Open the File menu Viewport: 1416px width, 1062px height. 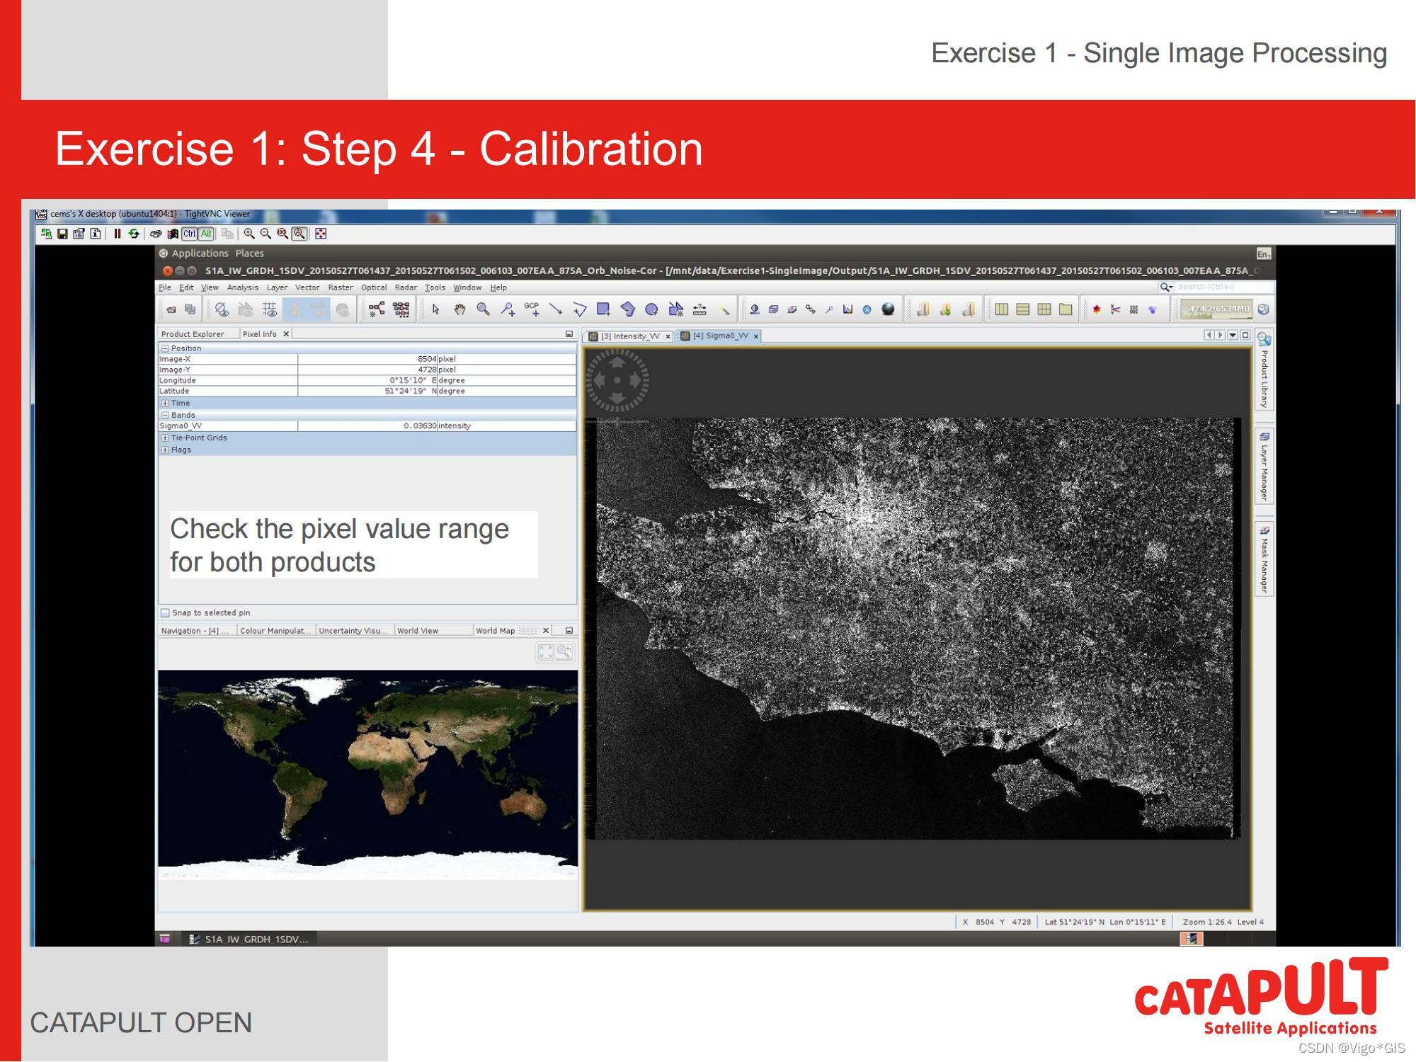(165, 287)
